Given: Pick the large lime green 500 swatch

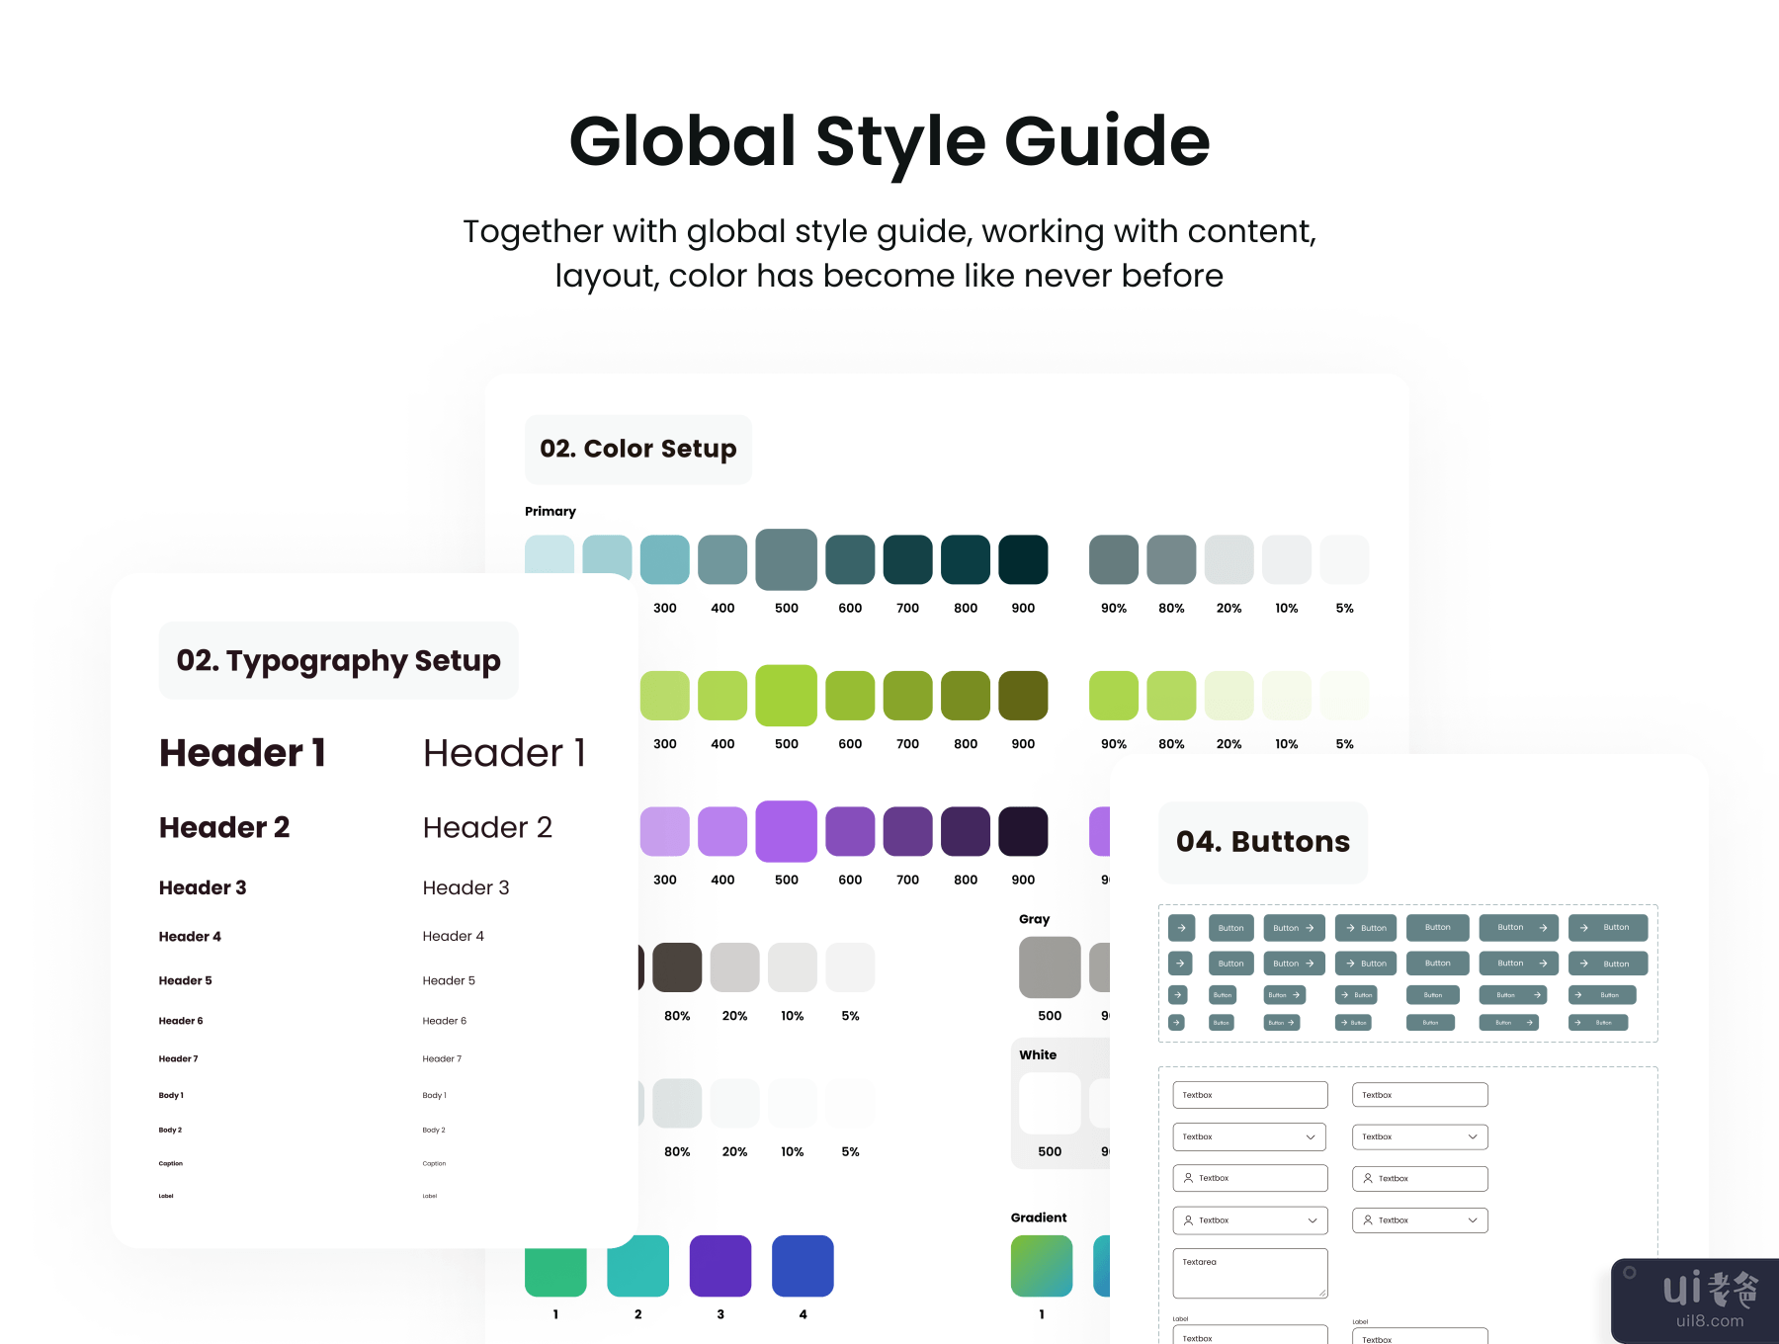Looking at the screenshot, I should (x=786, y=696).
